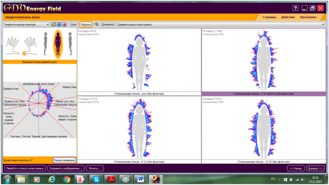Click the volume speaker tray icon
Screen dimensions: 329x185
tap(303, 179)
